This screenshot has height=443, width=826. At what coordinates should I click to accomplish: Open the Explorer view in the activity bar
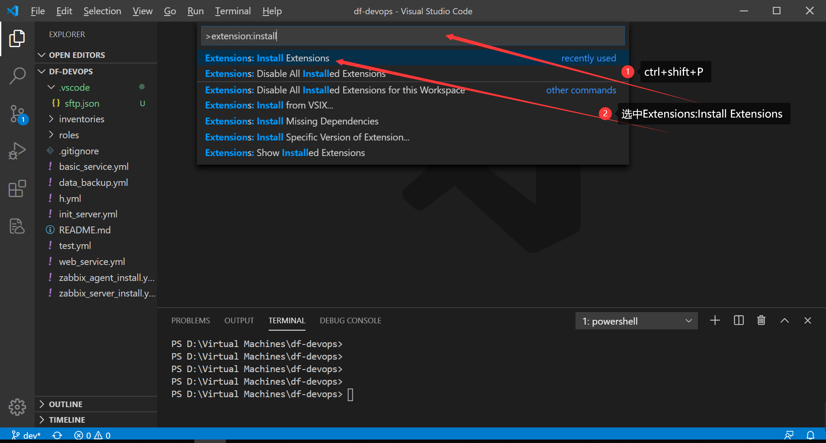pyautogui.click(x=17, y=38)
